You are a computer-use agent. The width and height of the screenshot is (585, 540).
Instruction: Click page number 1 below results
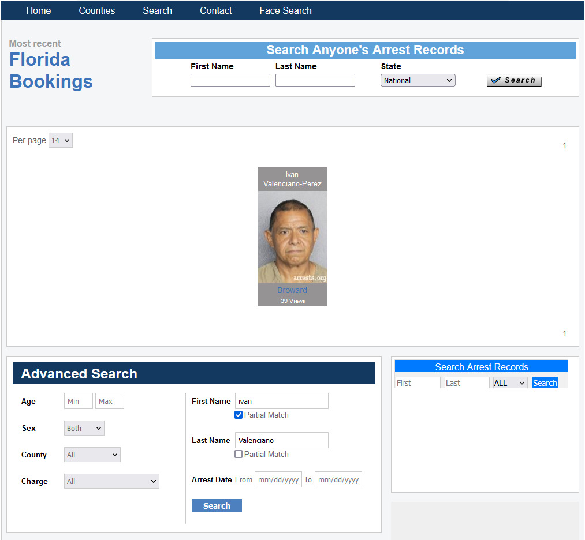coord(564,333)
